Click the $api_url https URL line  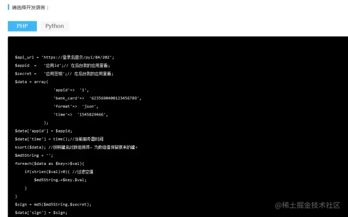[x=65, y=58]
